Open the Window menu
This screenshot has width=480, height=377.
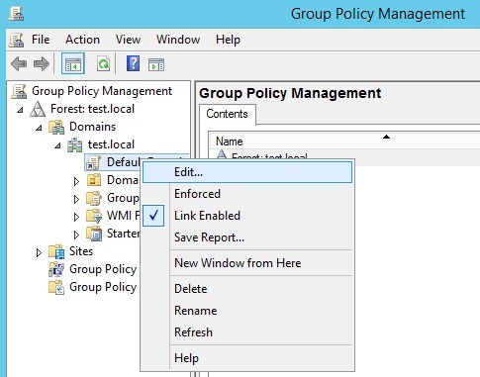[178, 40]
